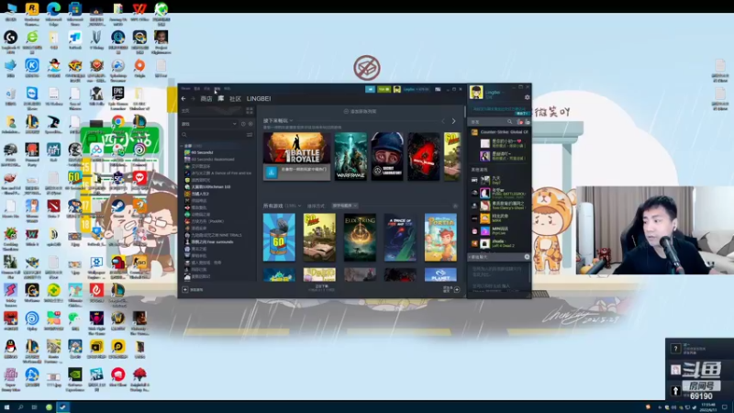Open the user avatar in Steam header
The height and width of the screenshot is (413, 734).
click(397, 89)
